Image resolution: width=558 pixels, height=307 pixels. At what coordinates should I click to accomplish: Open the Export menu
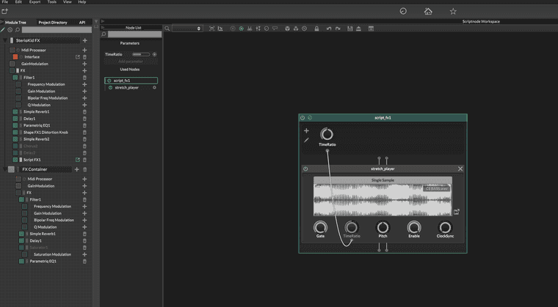tap(36, 2)
